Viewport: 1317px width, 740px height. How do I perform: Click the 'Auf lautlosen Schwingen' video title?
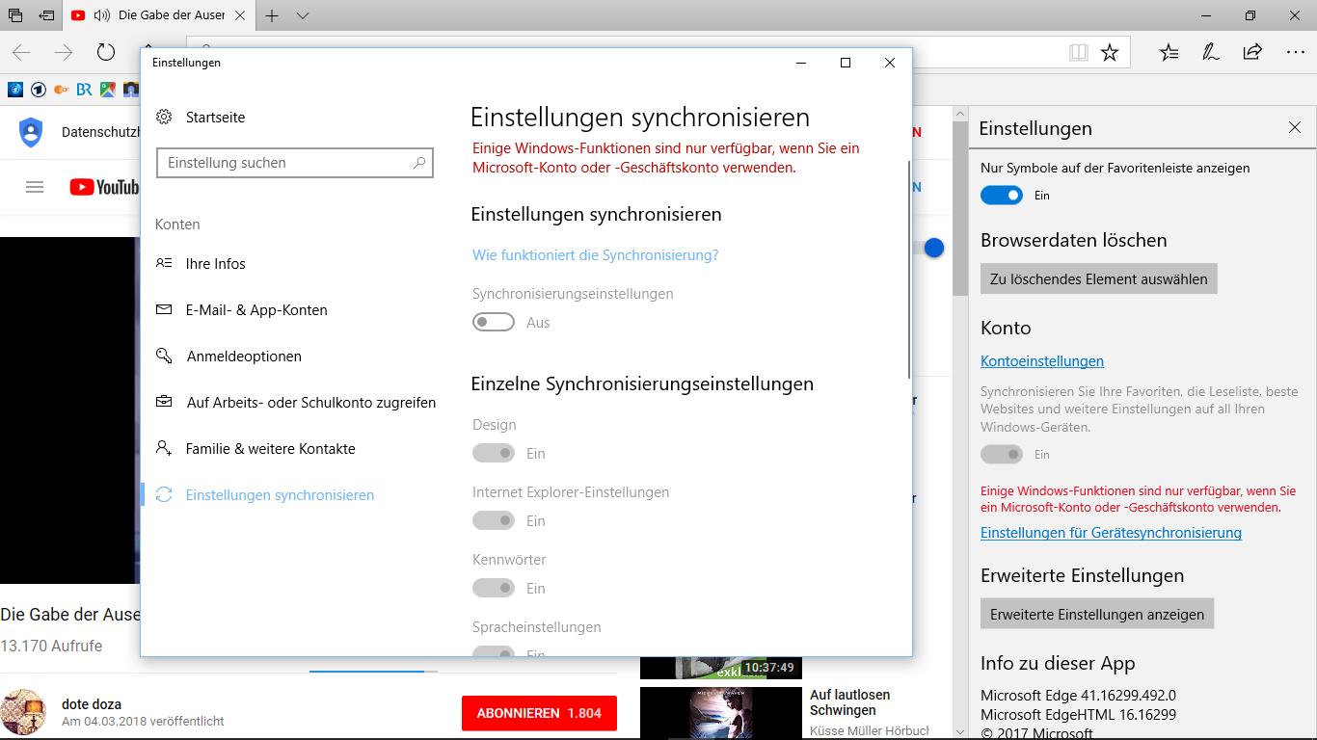tap(850, 702)
